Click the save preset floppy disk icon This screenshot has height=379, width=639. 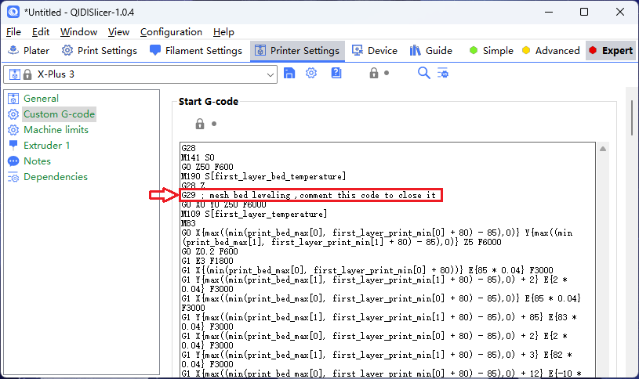(x=289, y=73)
